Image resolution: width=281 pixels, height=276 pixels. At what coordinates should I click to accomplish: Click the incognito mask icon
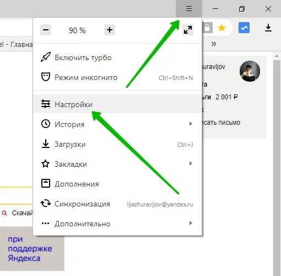tap(45, 77)
